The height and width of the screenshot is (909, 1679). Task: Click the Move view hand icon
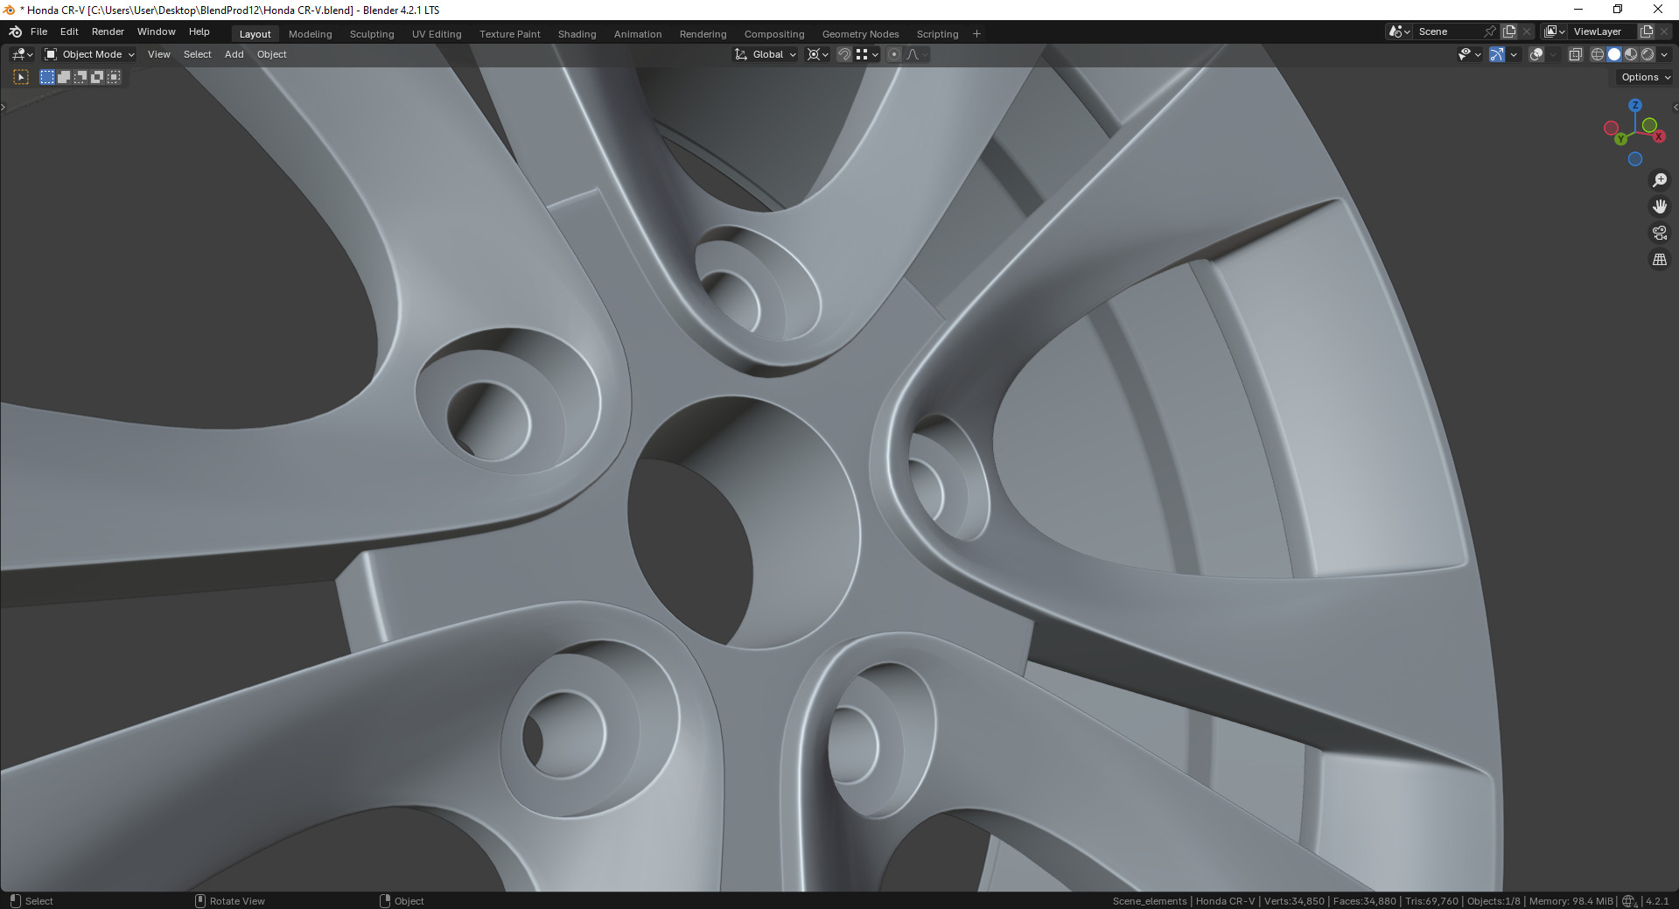[1660, 206]
